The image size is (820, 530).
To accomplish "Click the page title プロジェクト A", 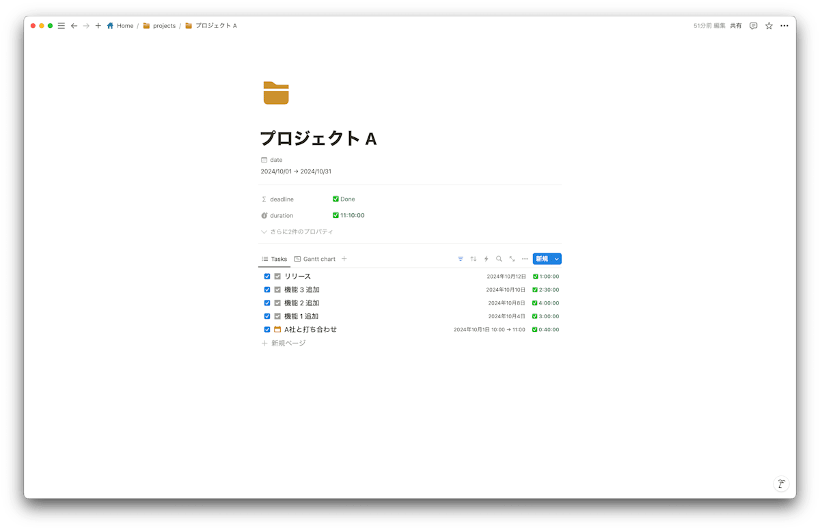I will tap(318, 139).
